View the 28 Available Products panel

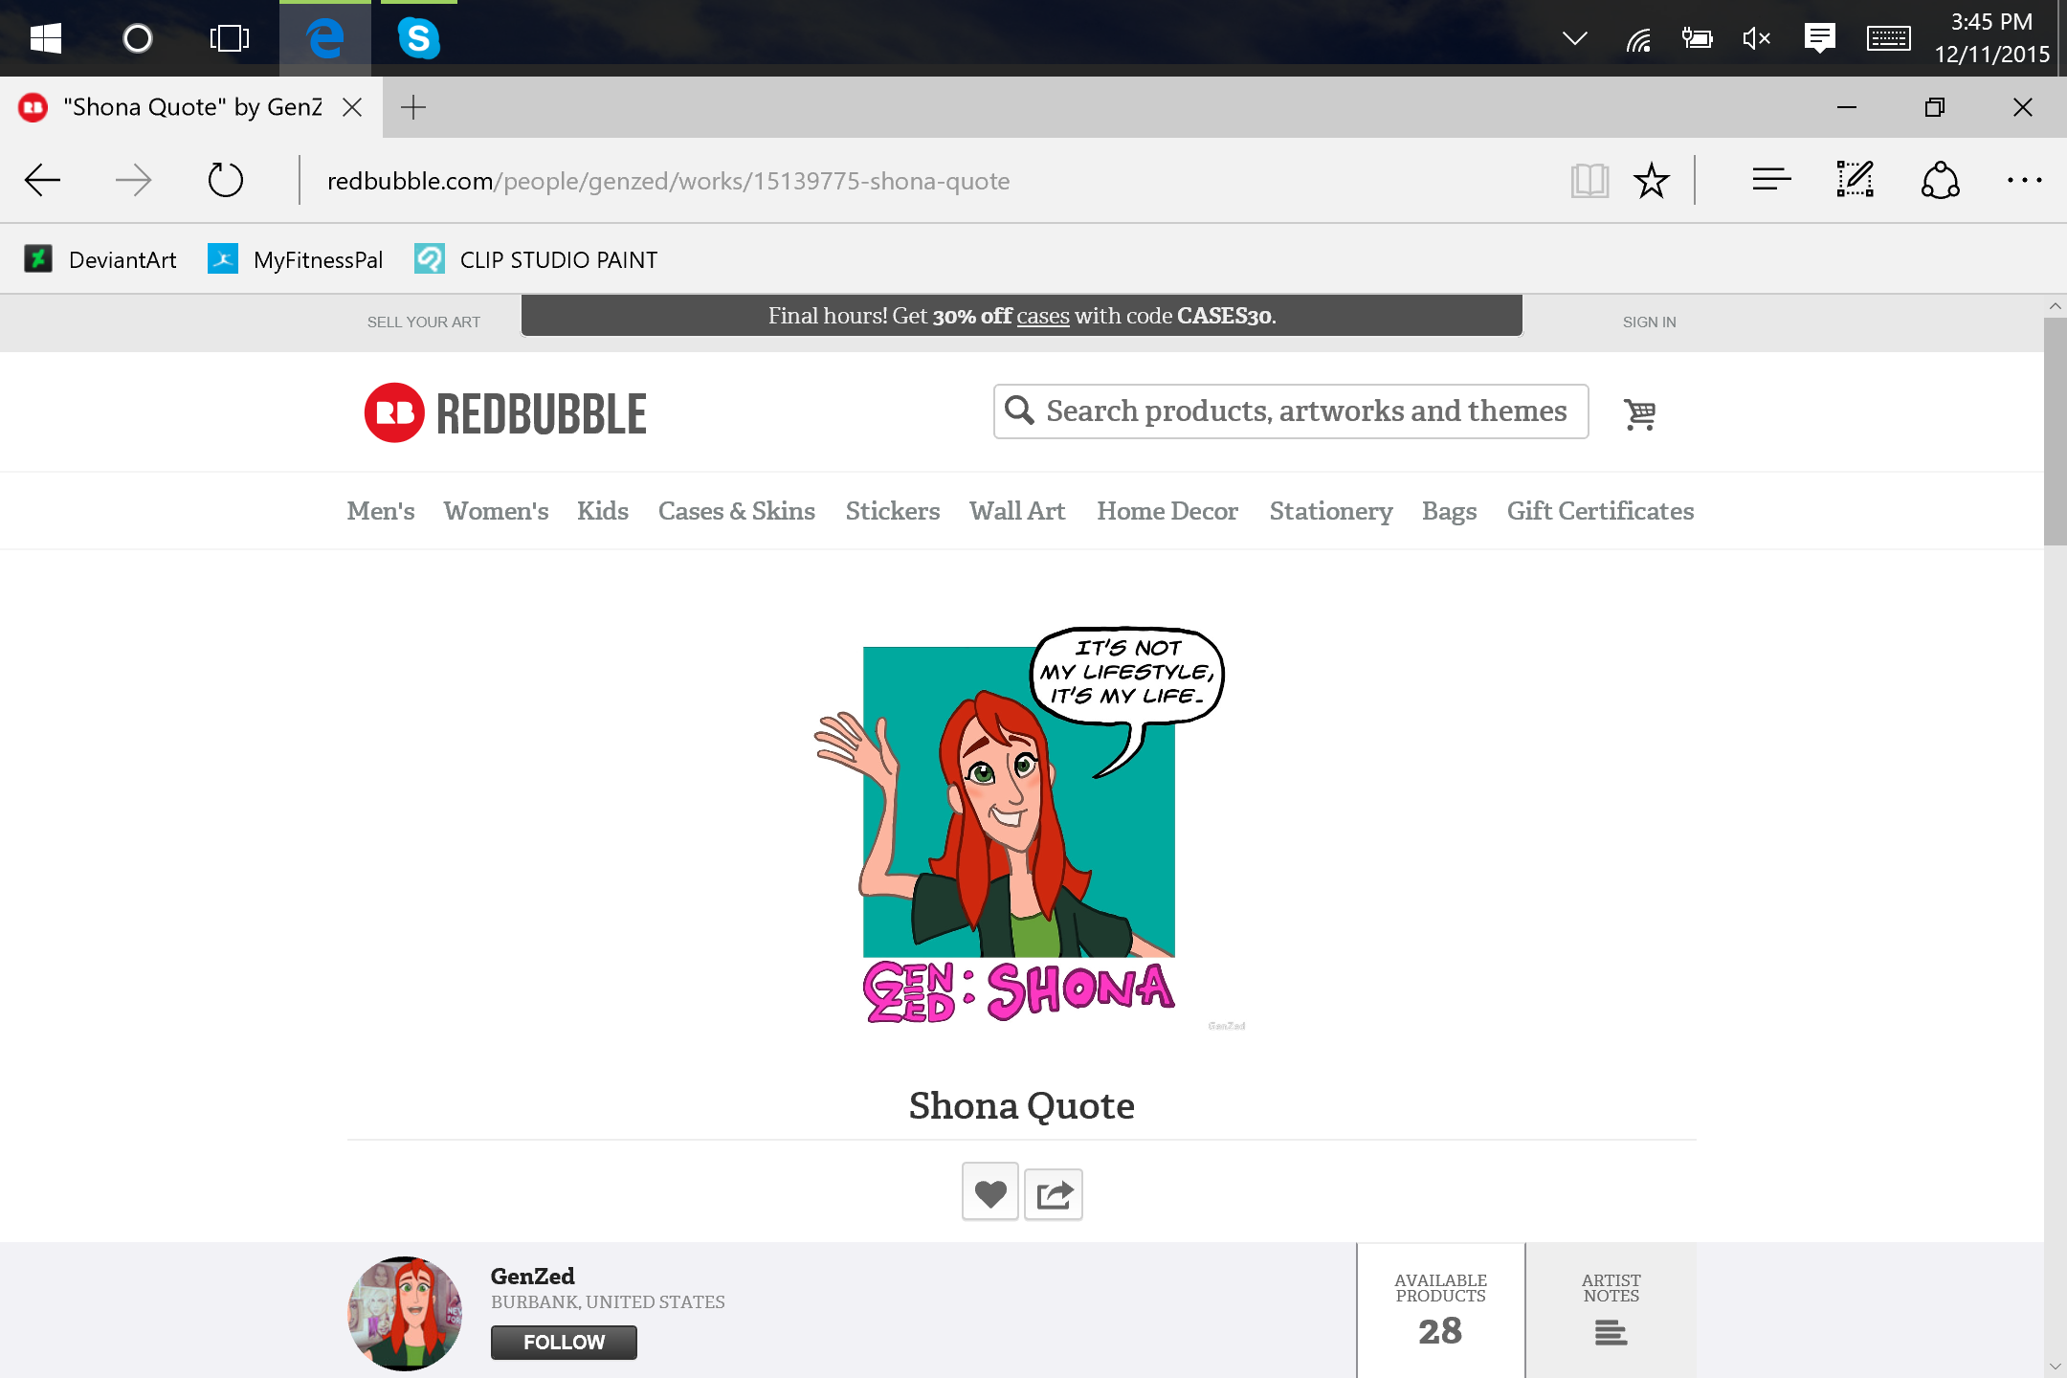(x=1440, y=1310)
